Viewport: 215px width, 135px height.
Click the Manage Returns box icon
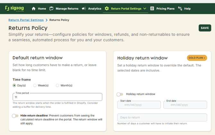click(51, 9)
